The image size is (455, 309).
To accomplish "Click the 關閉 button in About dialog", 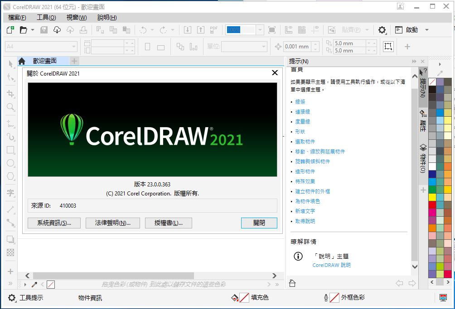I will click(x=259, y=223).
